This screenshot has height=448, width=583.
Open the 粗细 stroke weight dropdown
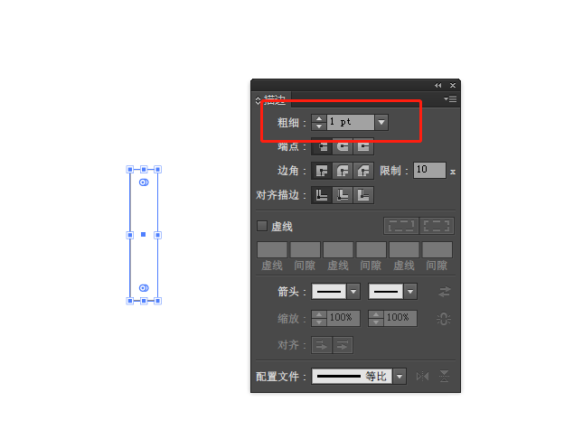[x=381, y=122]
